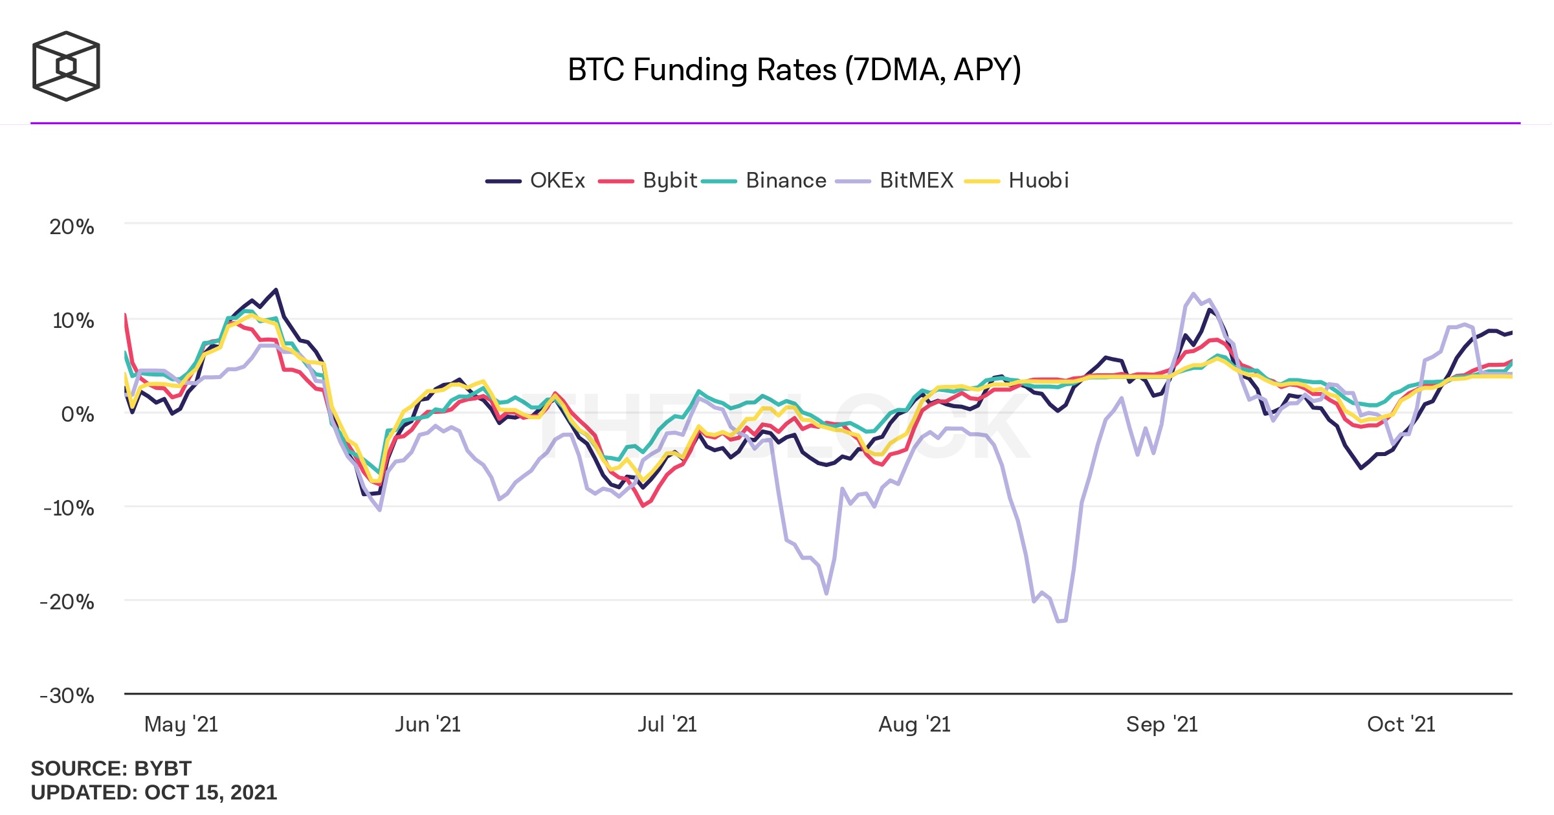Choose the Aug '21 axis label

(915, 724)
